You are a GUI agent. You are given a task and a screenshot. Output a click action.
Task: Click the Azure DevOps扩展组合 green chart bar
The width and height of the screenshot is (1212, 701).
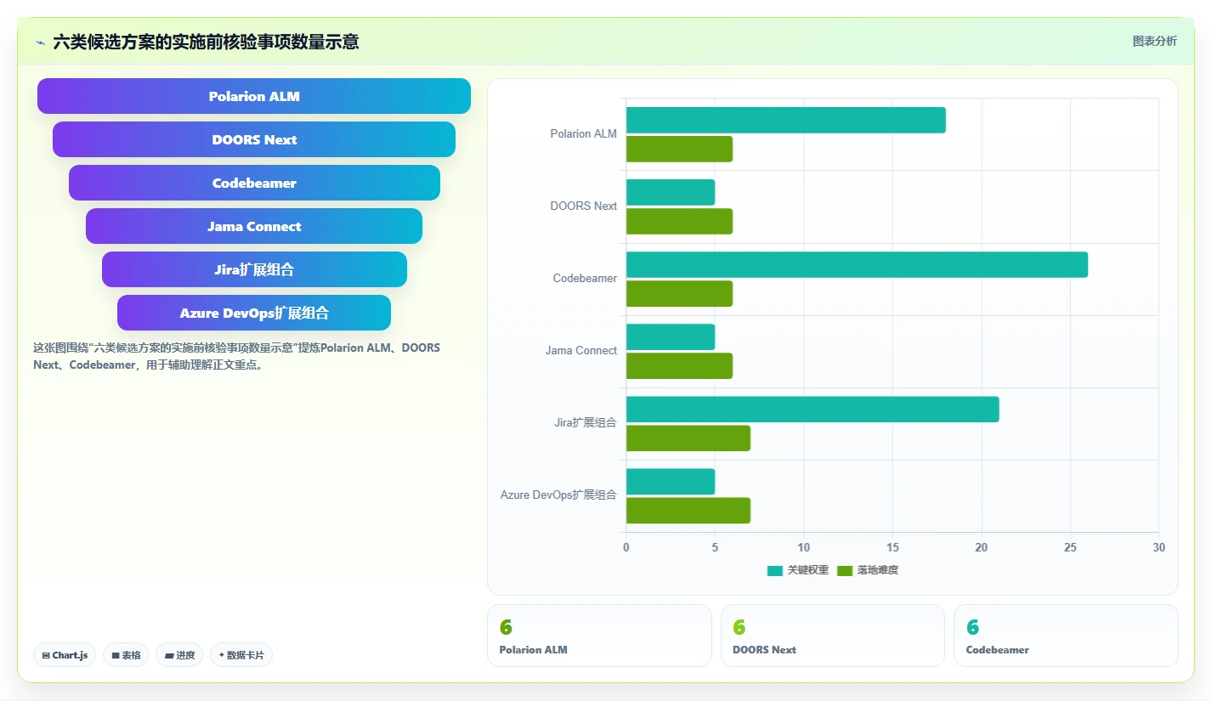click(688, 510)
